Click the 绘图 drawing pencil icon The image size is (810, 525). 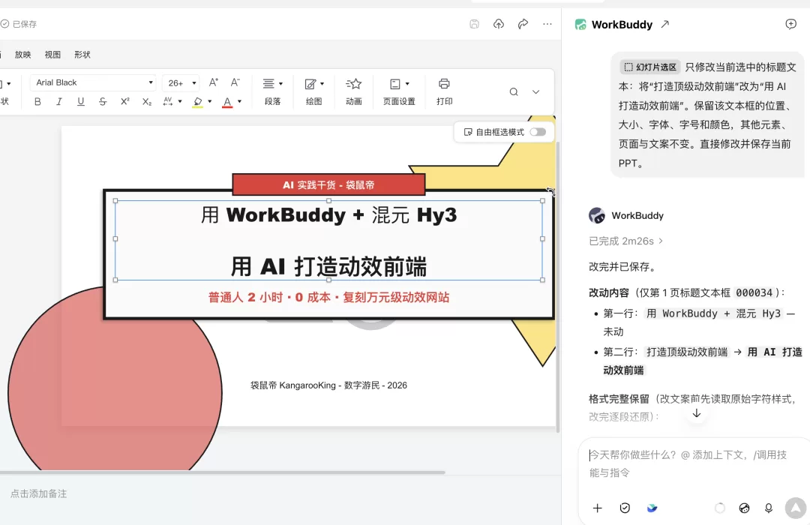[310, 84]
